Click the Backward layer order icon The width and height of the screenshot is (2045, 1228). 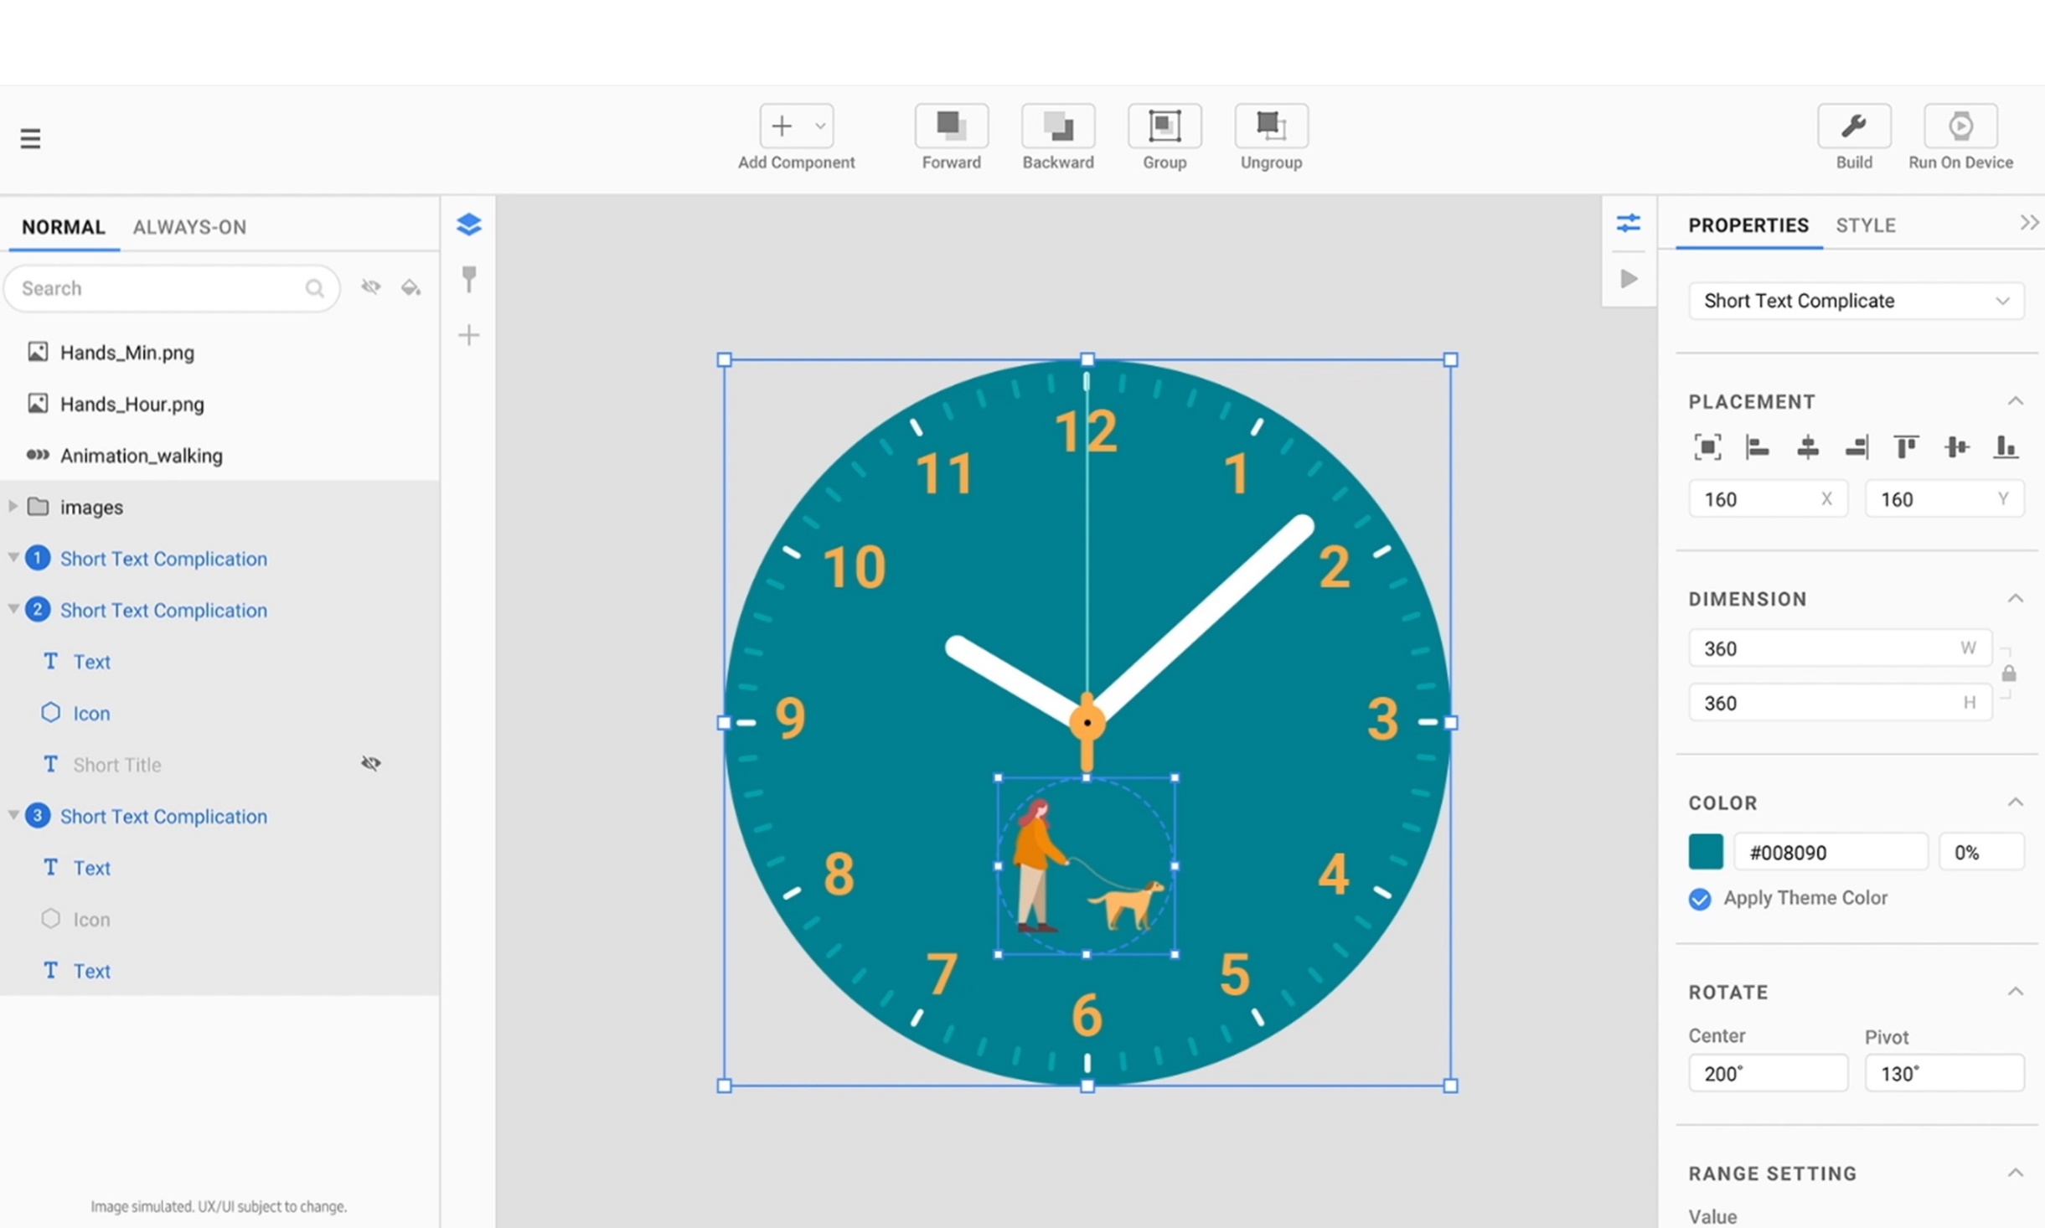[x=1057, y=126]
